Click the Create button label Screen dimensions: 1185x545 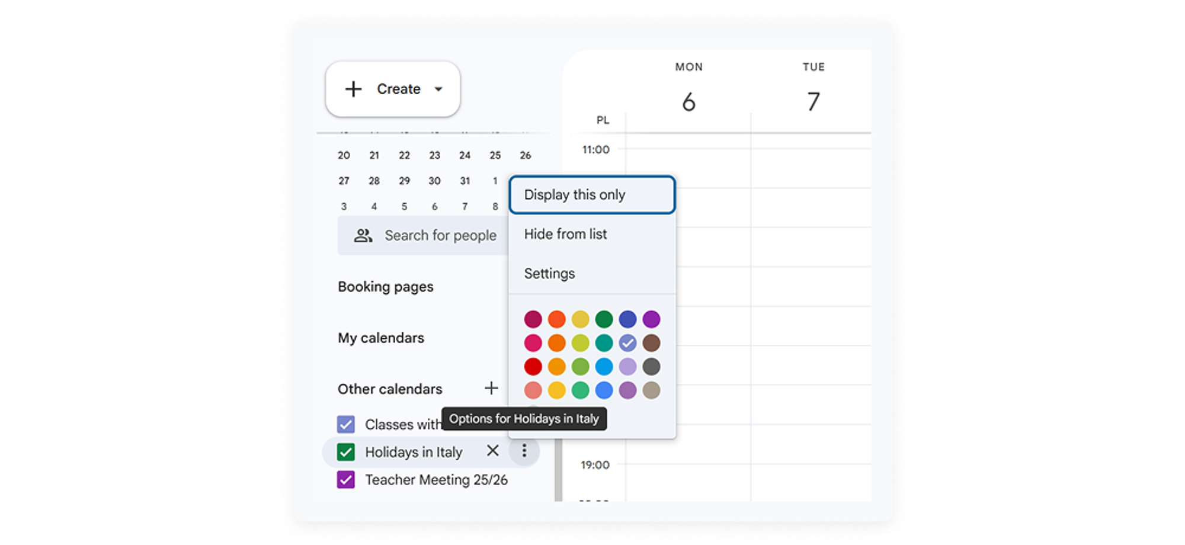point(399,89)
